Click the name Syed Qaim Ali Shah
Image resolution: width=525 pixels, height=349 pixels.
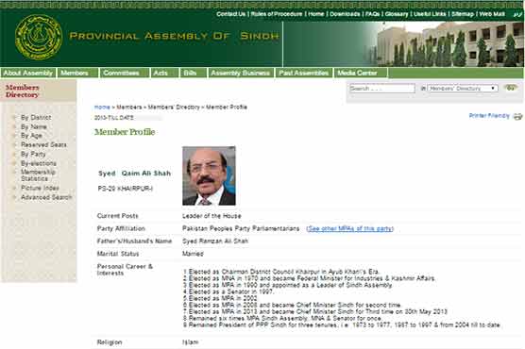tap(135, 174)
